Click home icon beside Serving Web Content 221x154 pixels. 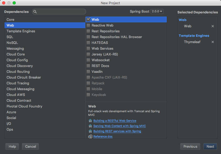pos(90,126)
